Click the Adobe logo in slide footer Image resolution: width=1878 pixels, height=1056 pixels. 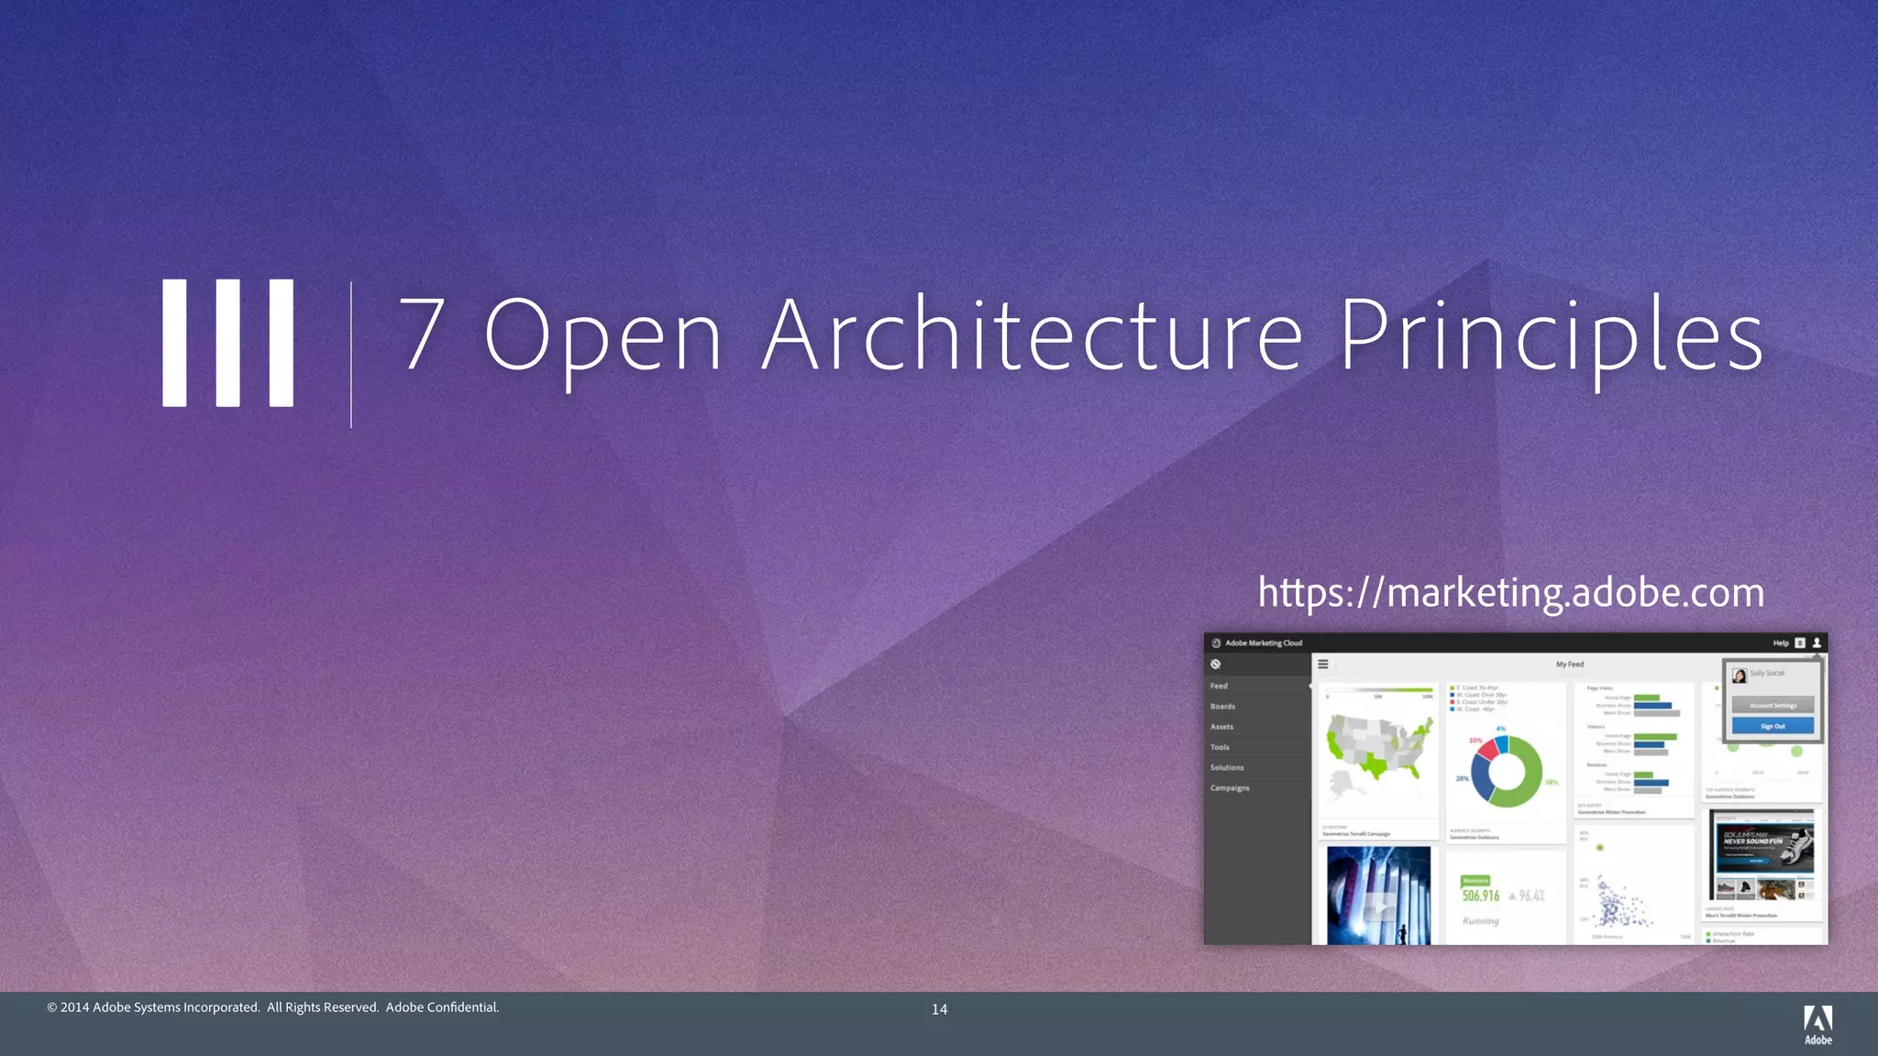(x=1818, y=1025)
